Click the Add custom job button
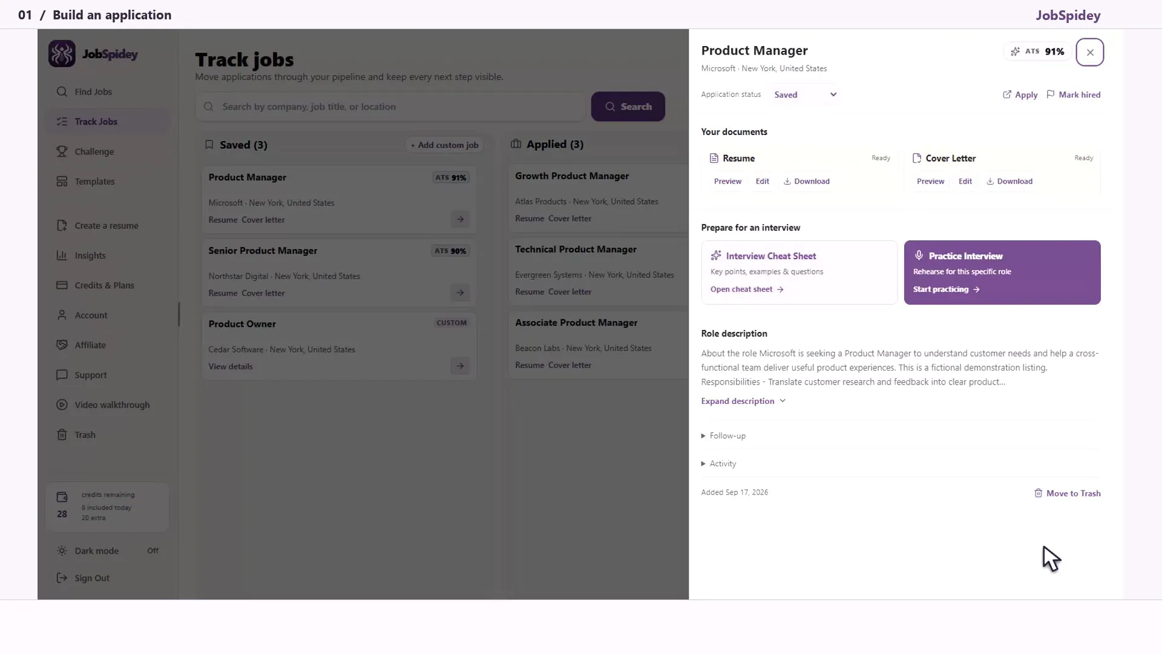This screenshot has height=654, width=1162. point(444,145)
